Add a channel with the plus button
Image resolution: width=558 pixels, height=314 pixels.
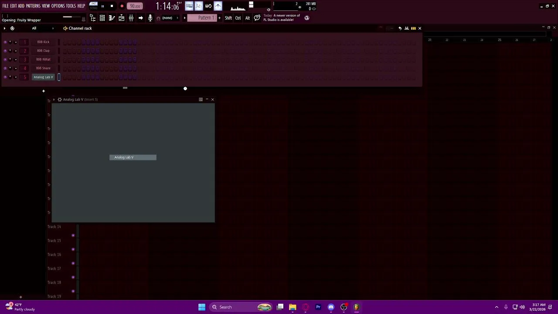[x=43, y=91]
